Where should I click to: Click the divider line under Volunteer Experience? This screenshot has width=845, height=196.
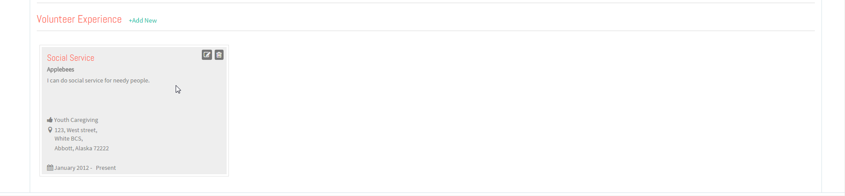[426, 31]
